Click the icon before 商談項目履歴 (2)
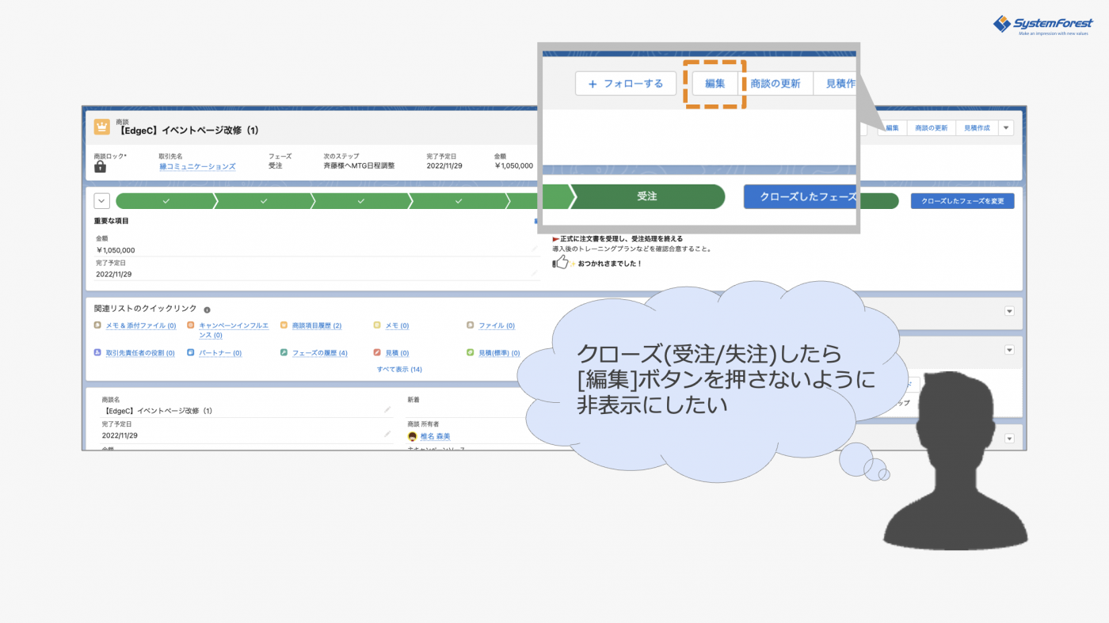This screenshot has width=1109, height=623. [x=284, y=325]
